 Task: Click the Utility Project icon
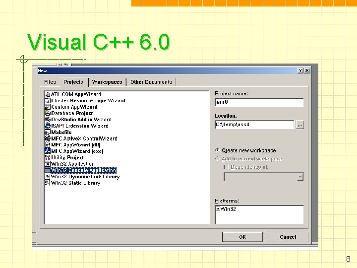(x=48, y=157)
